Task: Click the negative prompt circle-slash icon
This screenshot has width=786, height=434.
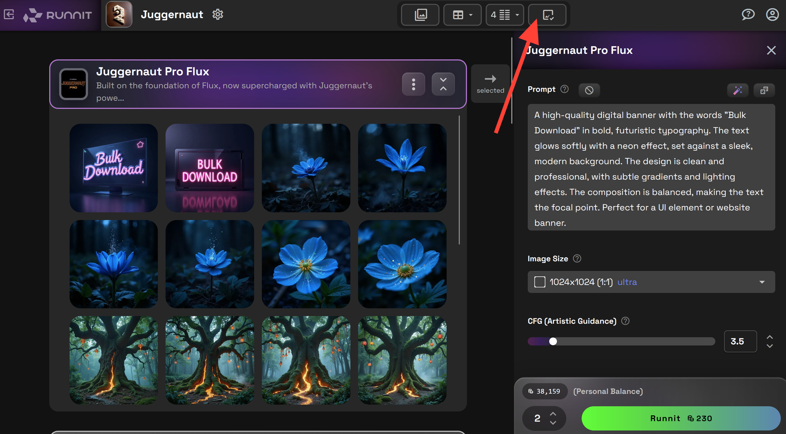Action: [x=589, y=90]
